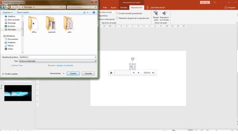Skip backward in the audio controls
Screen dimensions: 238x134
point(134,73)
